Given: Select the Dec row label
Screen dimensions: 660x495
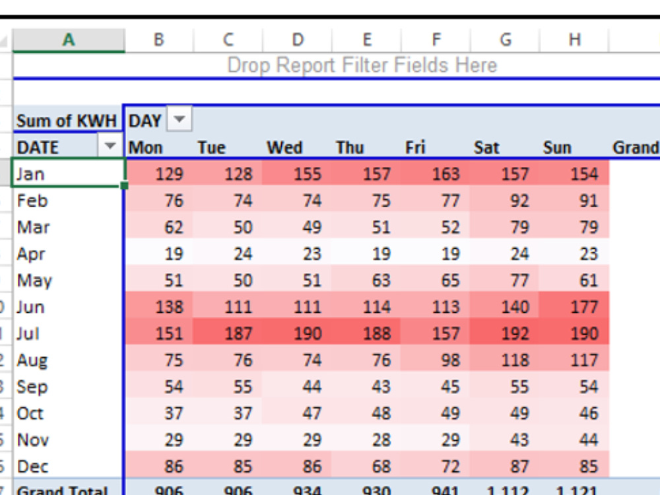Looking at the screenshot, I should 32,467.
